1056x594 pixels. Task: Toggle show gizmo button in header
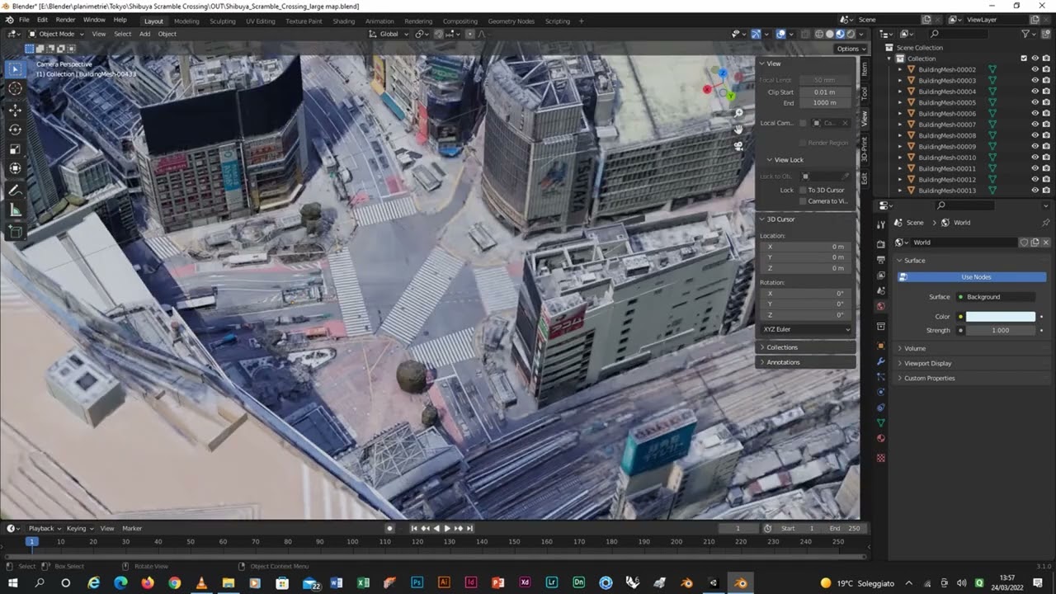(x=756, y=34)
